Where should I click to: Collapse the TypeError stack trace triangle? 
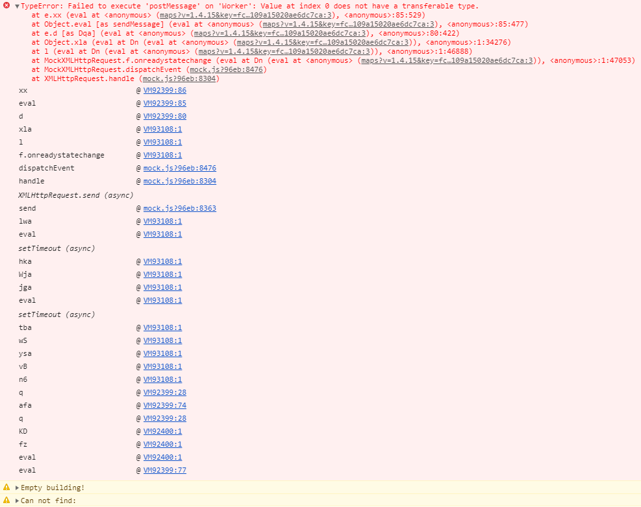pos(16,6)
